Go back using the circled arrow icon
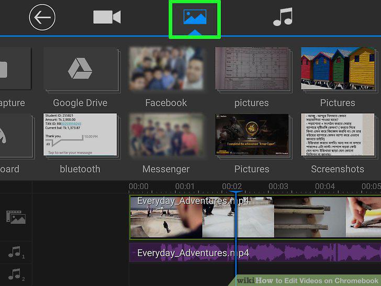 point(42,17)
